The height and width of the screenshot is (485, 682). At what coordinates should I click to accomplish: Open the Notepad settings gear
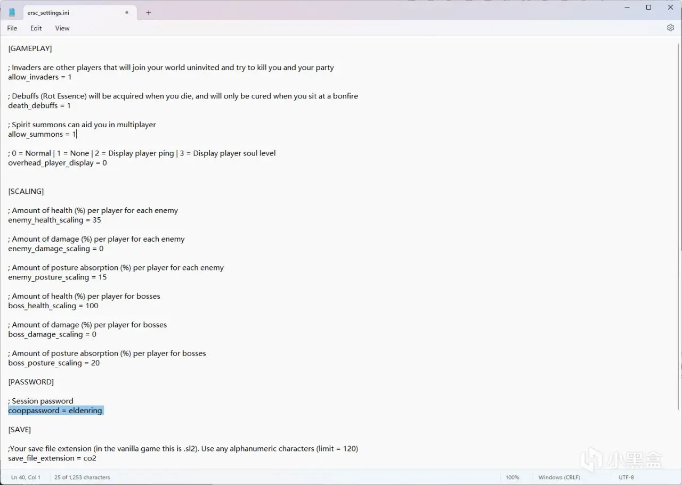click(670, 28)
